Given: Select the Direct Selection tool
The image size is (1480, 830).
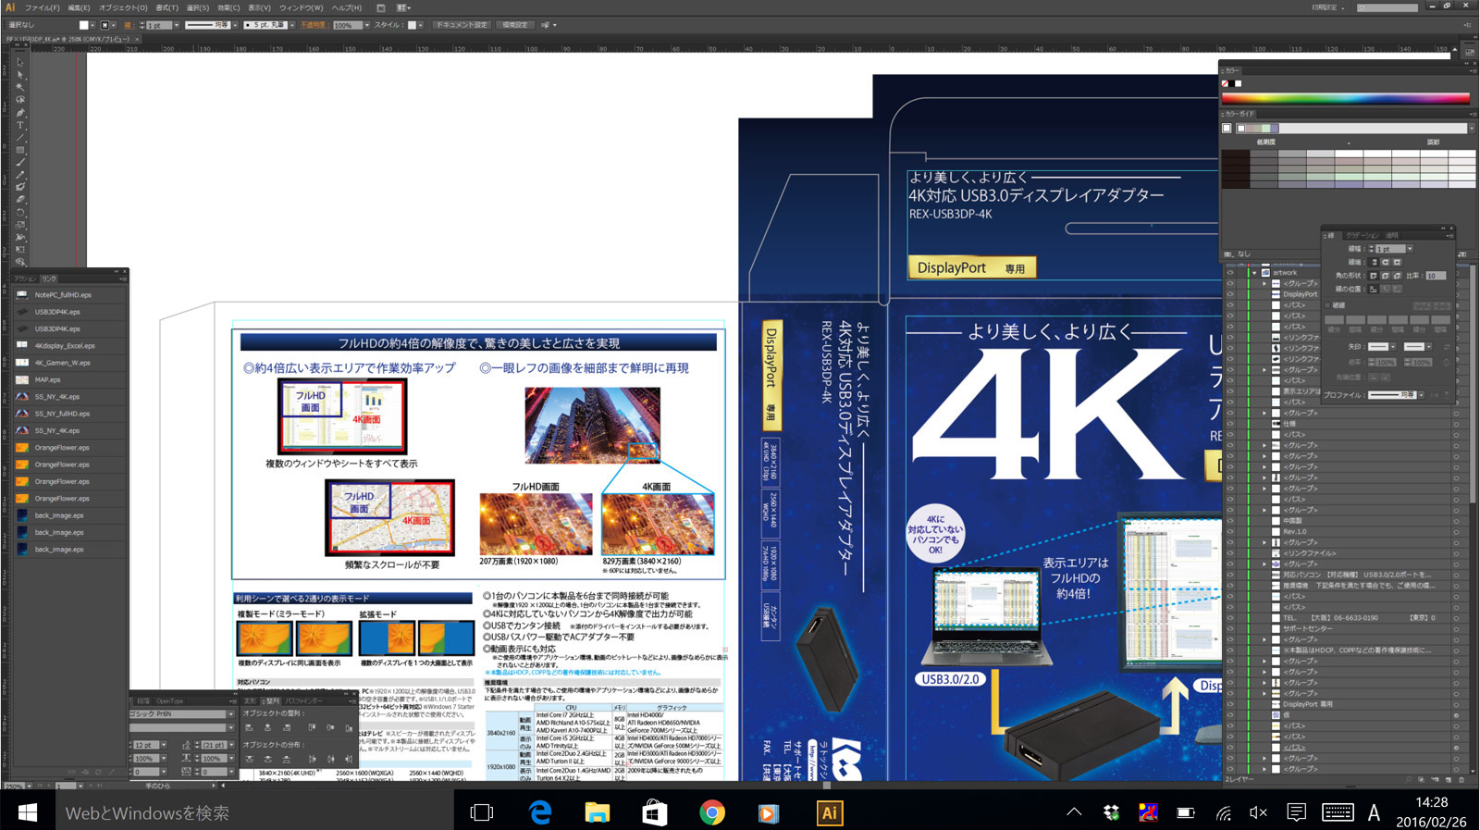Looking at the screenshot, I should click(19, 75).
